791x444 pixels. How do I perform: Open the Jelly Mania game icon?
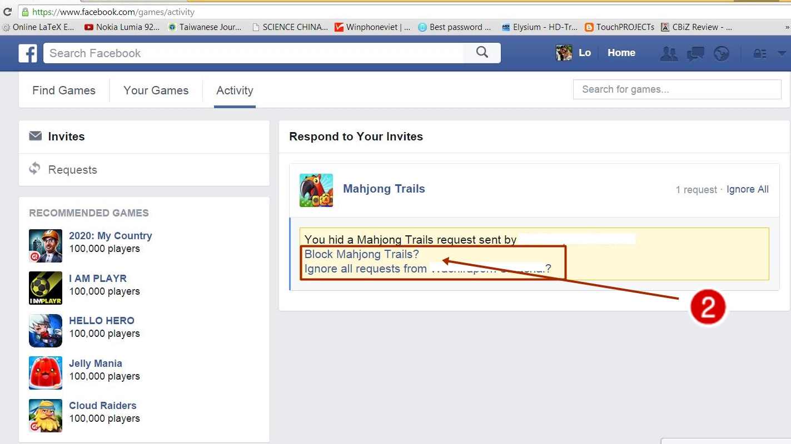[46, 373]
